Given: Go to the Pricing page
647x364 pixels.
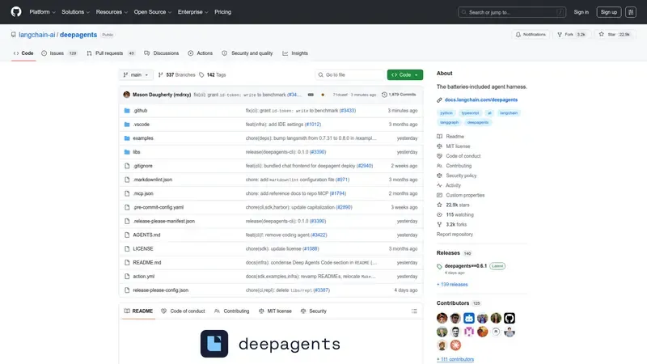Looking at the screenshot, I should click(x=223, y=12).
